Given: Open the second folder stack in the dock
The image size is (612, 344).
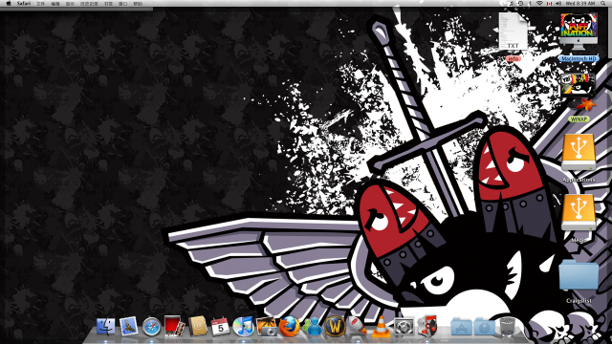Looking at the screenshot, I should point(485,327).
